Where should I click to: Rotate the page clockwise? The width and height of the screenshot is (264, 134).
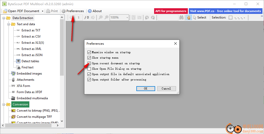pyautogui.click(x=153, y=17)
